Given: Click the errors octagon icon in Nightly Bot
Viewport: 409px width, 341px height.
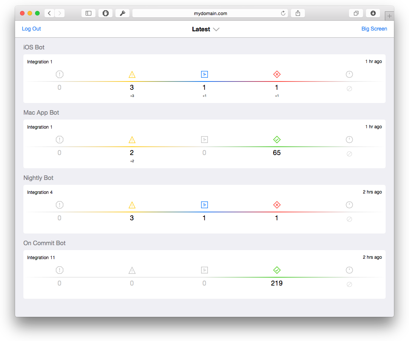Looking at the screenshot, I should 59,205.
